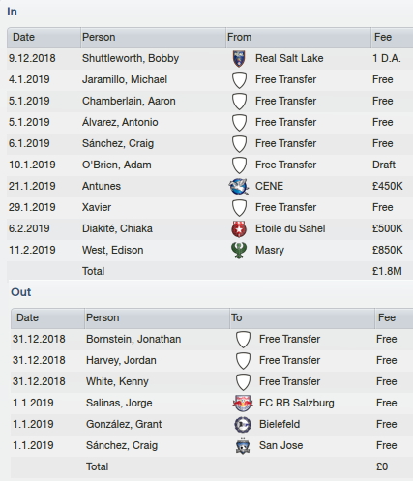Open West, Edison player link

(113, 250)
